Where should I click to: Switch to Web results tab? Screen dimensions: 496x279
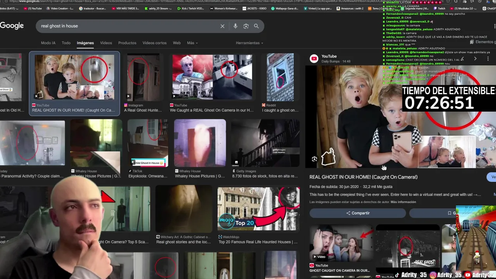click(177, 43)
